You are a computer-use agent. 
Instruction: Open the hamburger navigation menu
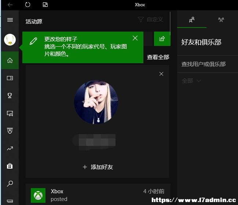tap(10, 20)
